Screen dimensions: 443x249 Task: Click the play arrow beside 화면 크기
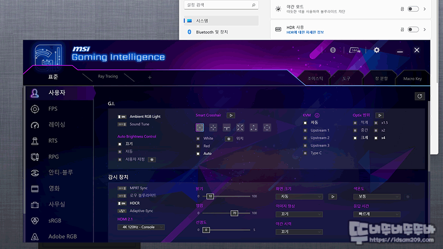click(x=333, y=196)
